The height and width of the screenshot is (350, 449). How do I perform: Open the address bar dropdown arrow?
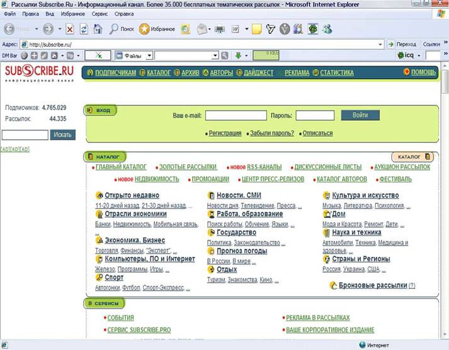click(x=380, y=44)
